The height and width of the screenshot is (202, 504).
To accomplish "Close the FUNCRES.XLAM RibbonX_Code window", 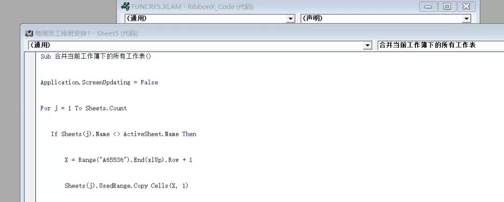I will (x=466, y=6).
